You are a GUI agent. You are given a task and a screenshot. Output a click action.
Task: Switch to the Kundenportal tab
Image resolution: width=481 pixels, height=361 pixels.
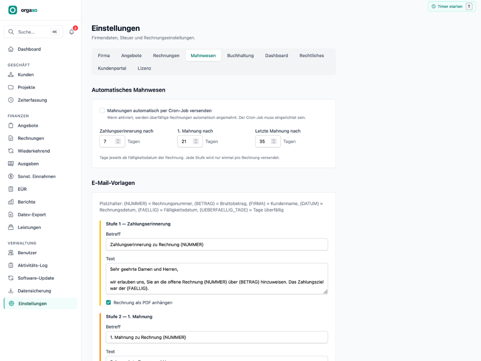pos(112,68)
